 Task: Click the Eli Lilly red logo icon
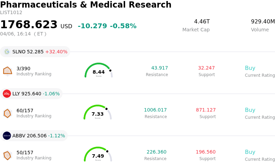pos(7,94)
